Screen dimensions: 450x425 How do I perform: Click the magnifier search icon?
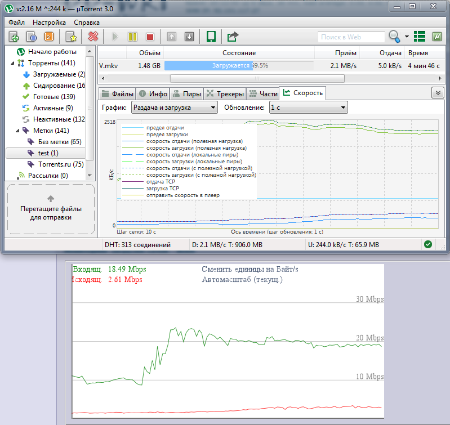(394, 37)
